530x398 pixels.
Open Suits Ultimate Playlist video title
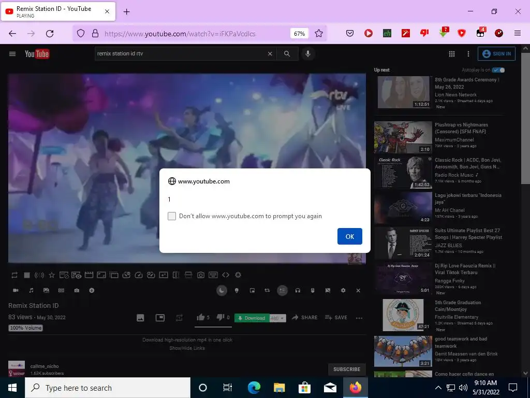(468, 234)
